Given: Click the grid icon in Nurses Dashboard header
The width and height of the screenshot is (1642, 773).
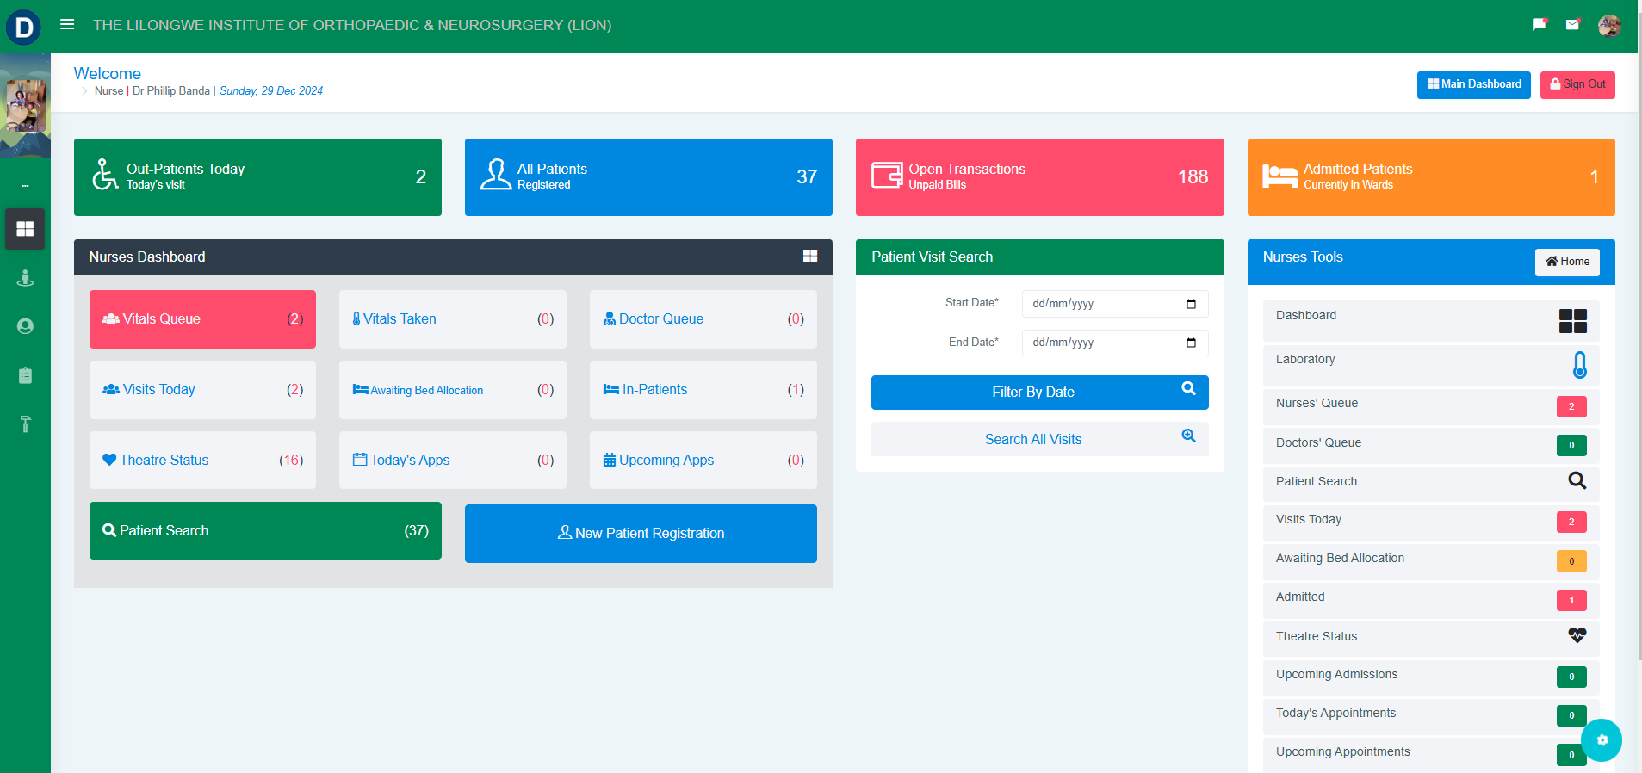Looking at the screenshot, I should 809,257.
